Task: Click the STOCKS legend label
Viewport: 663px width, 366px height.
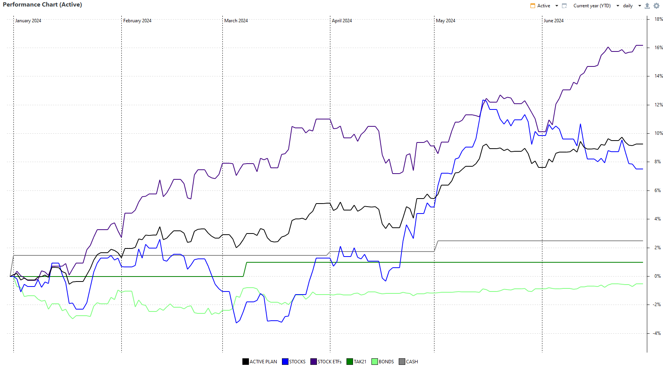Action: point(297,362)
